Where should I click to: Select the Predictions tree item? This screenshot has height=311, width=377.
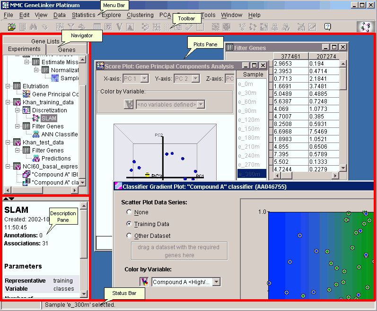[56, 158]
